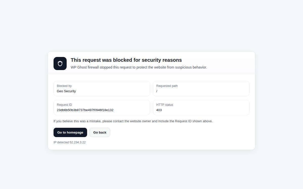Select the Request ID hash value
Viewport: 303px width, 189px height.
(85, 110)
